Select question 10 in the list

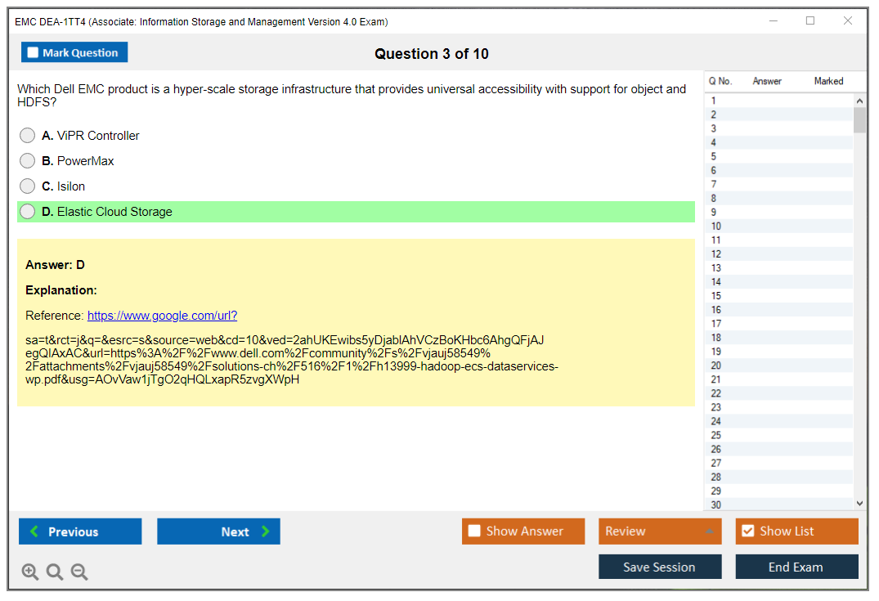[716, 226]
